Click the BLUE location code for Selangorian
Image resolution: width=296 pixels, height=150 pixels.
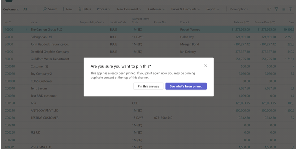point(113,37)
